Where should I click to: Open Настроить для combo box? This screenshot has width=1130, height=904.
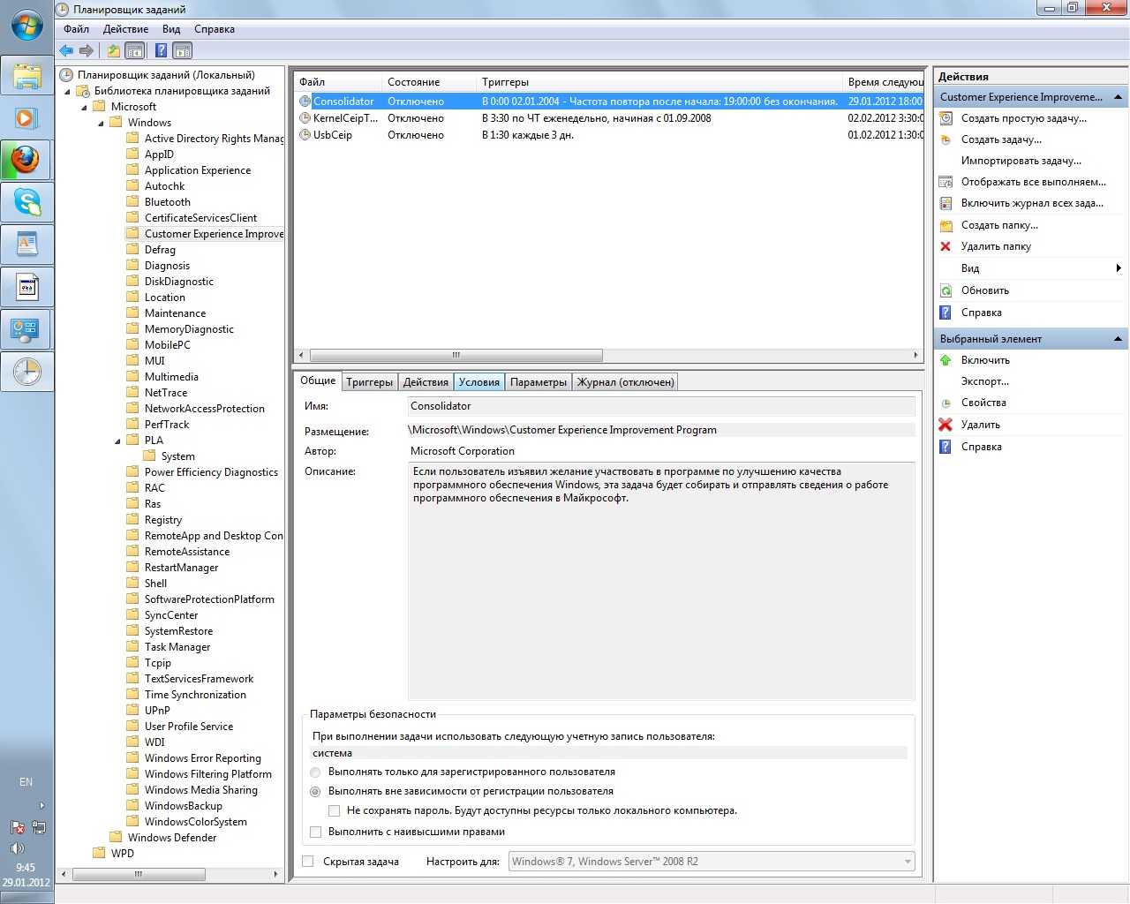point(712,862)
